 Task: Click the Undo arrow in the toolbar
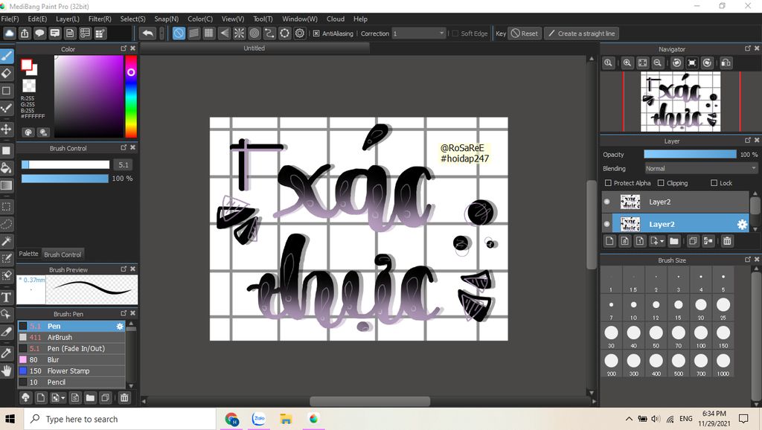pos(148,33)
